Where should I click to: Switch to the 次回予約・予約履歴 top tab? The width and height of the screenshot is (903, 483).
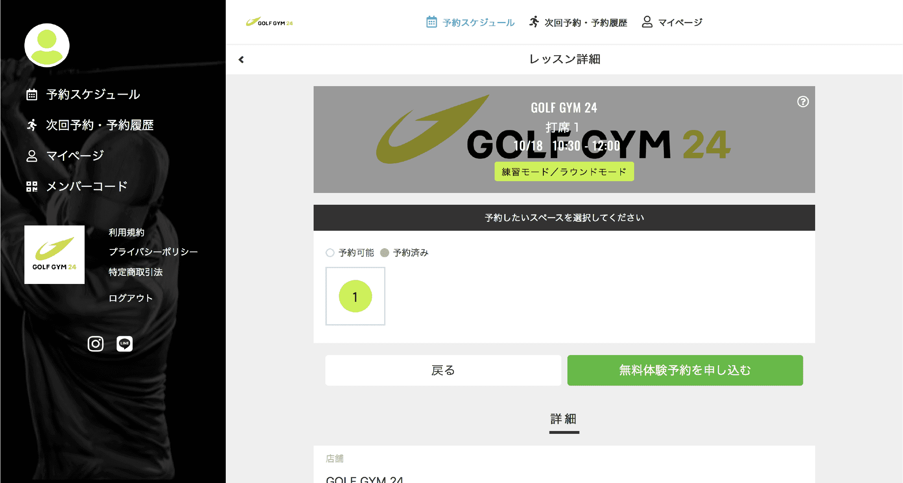(x=586, y=23)
